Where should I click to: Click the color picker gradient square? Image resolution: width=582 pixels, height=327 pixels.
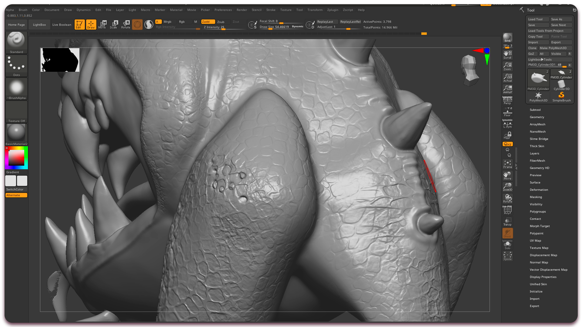pyautogui.click(x=16, y=158)
